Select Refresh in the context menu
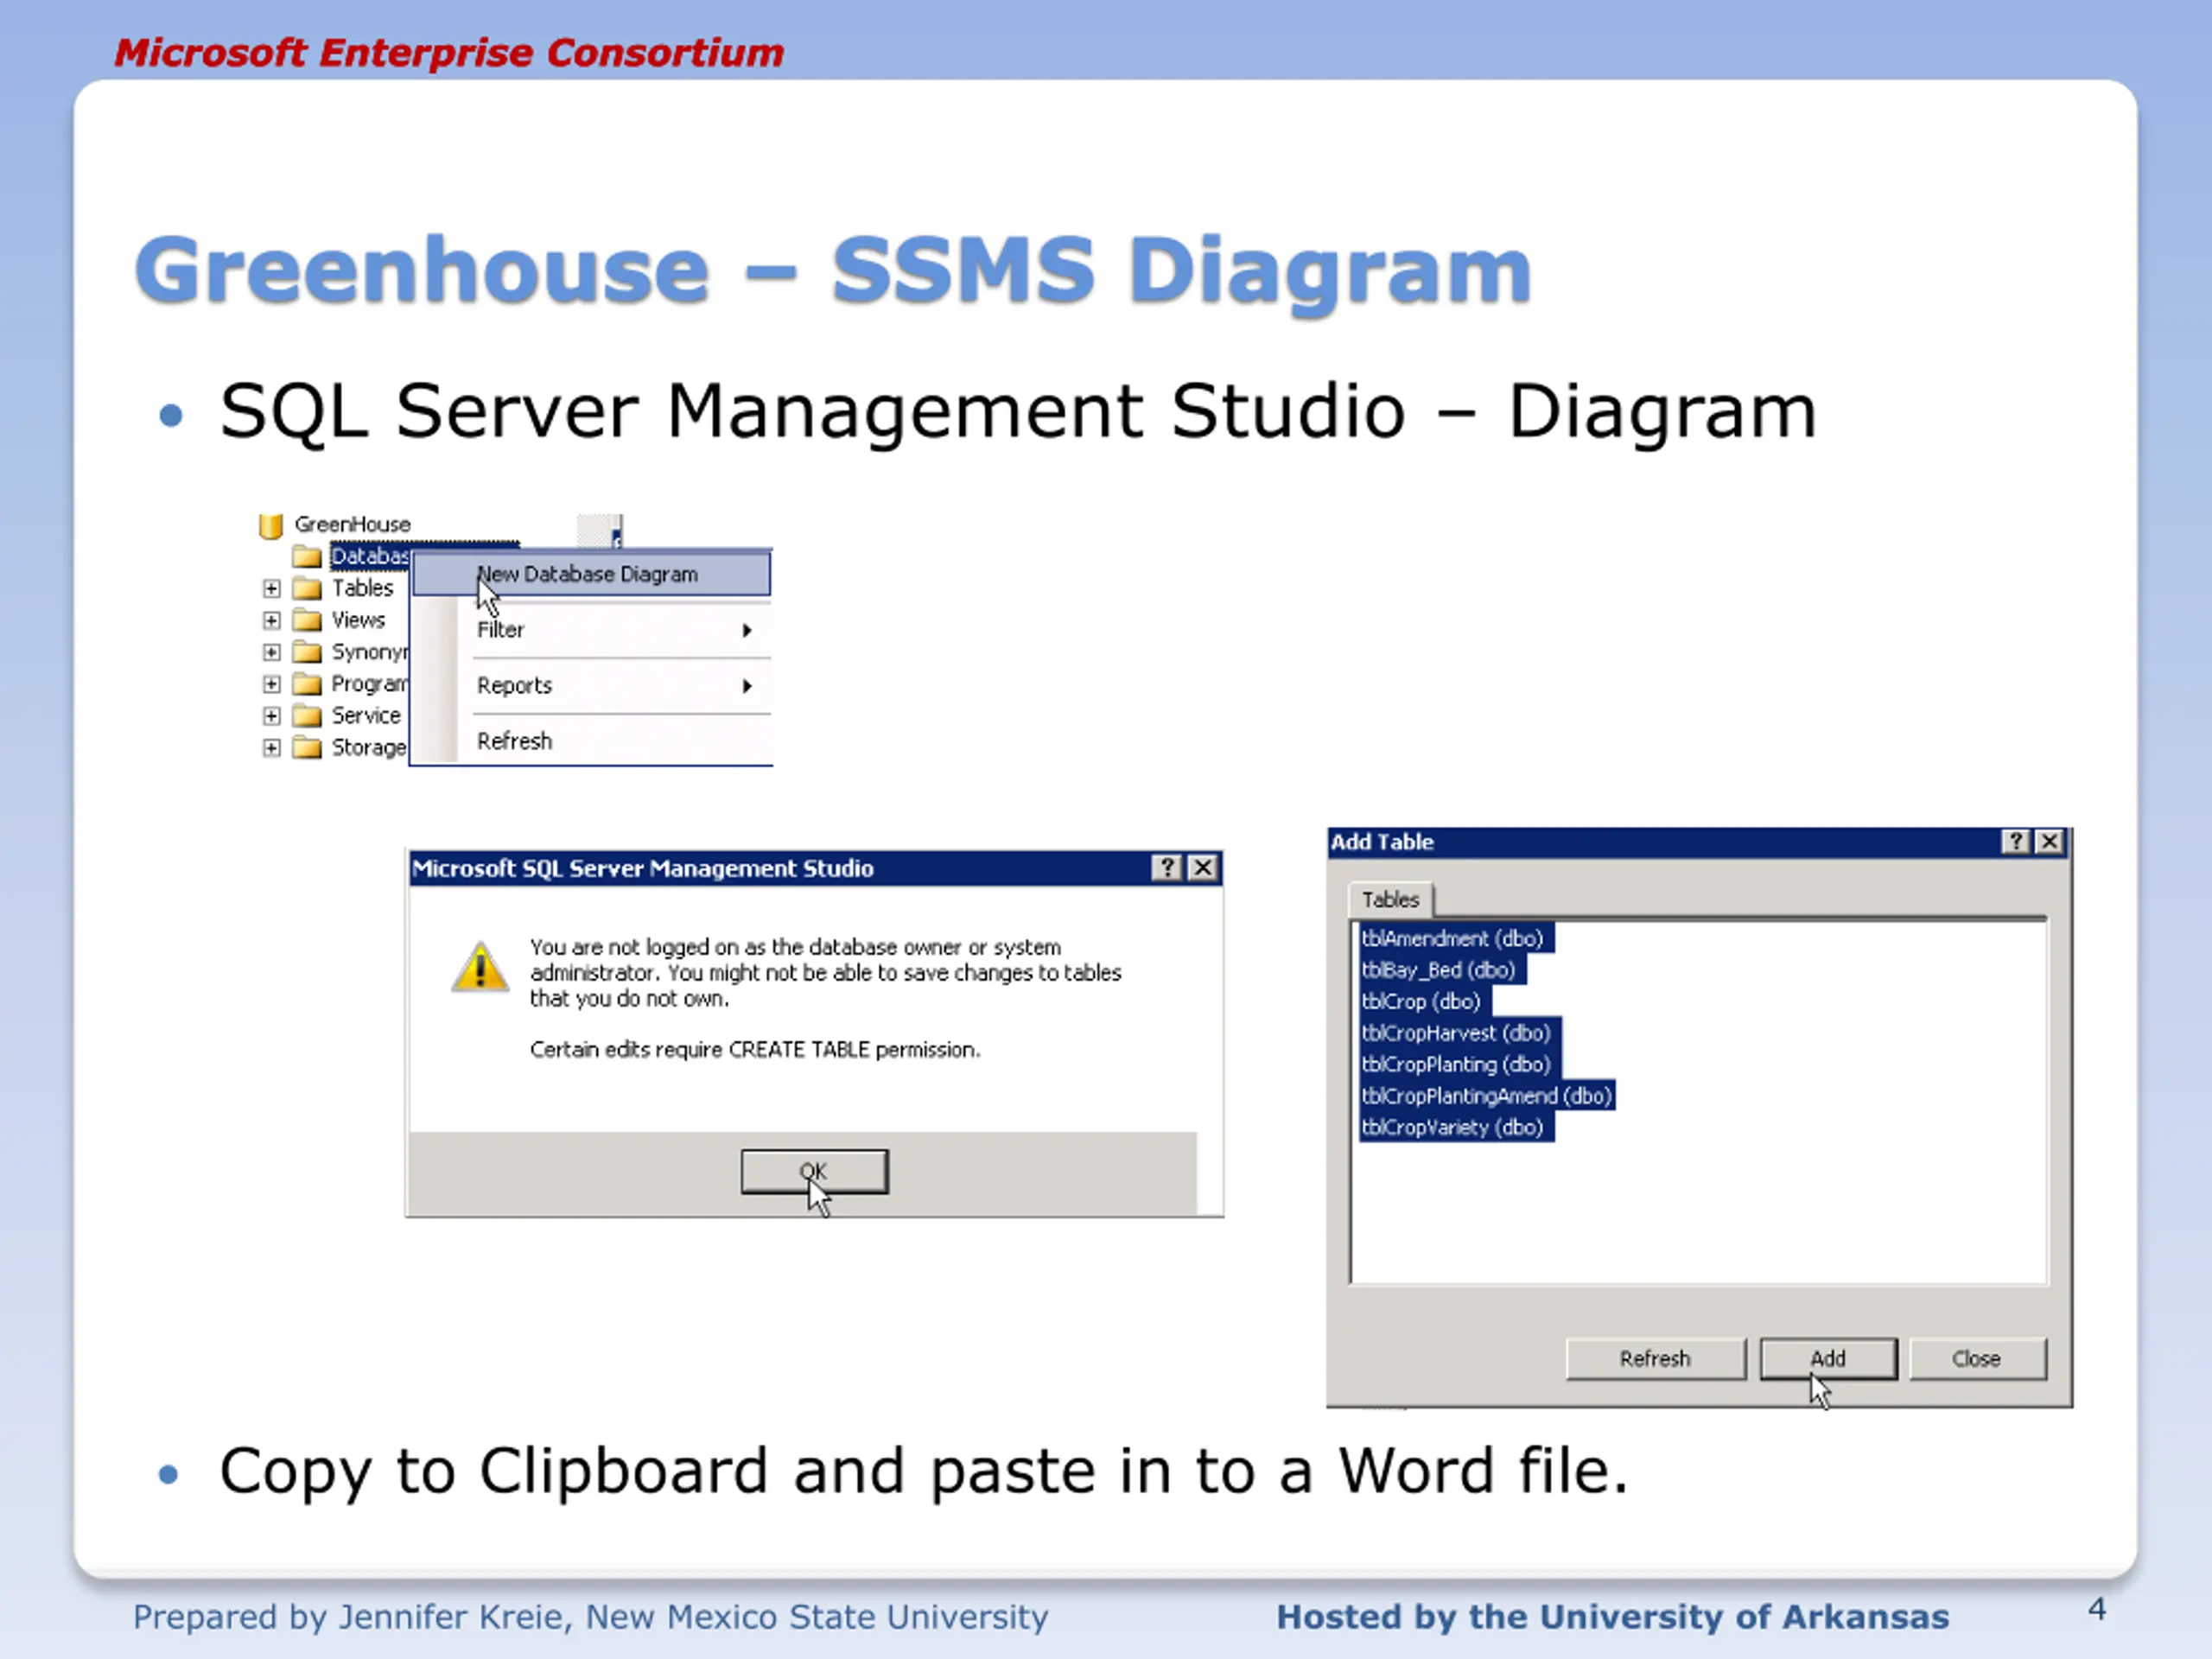The image size is (2212, 1659). pyautogui.click(x=591, y=741)
